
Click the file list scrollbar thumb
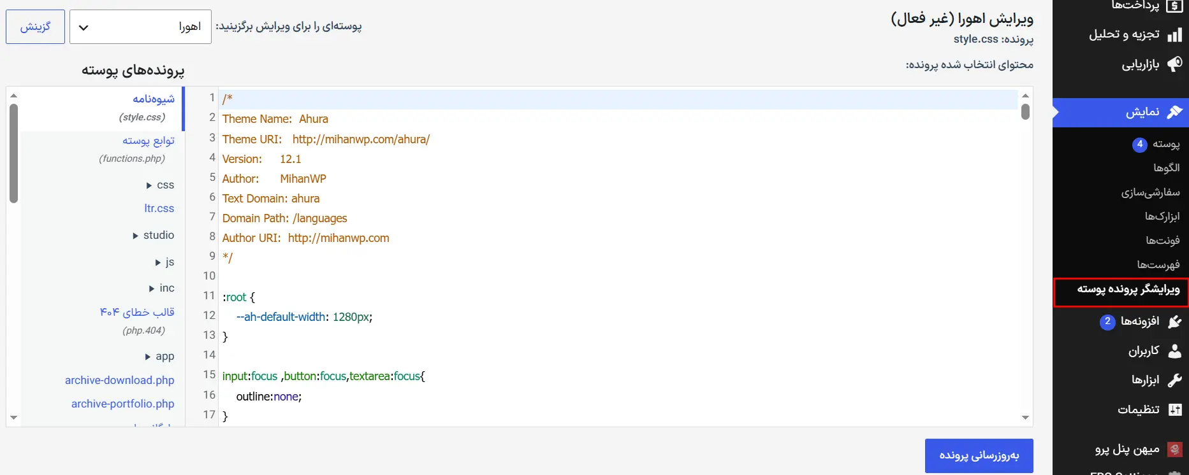point(13,153)
